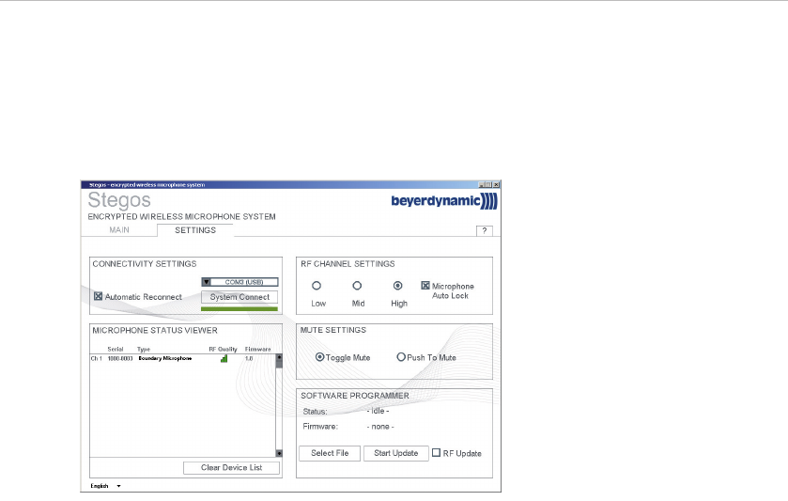Enable the RF Update checkbox

[x=436, y=453]
